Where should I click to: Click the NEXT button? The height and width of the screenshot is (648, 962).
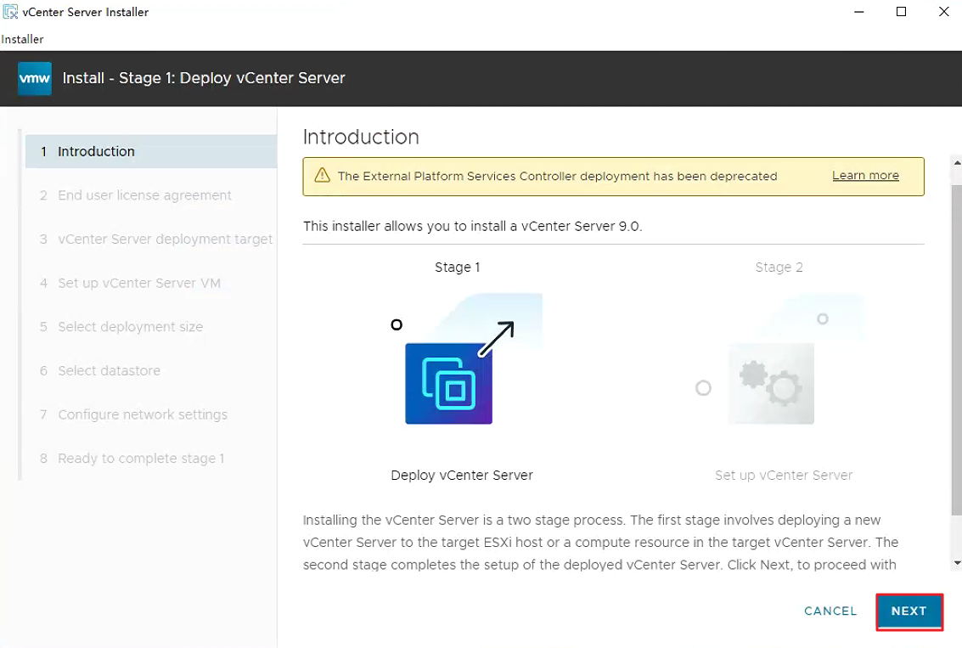pyautogui.click(x=909, y=611)
